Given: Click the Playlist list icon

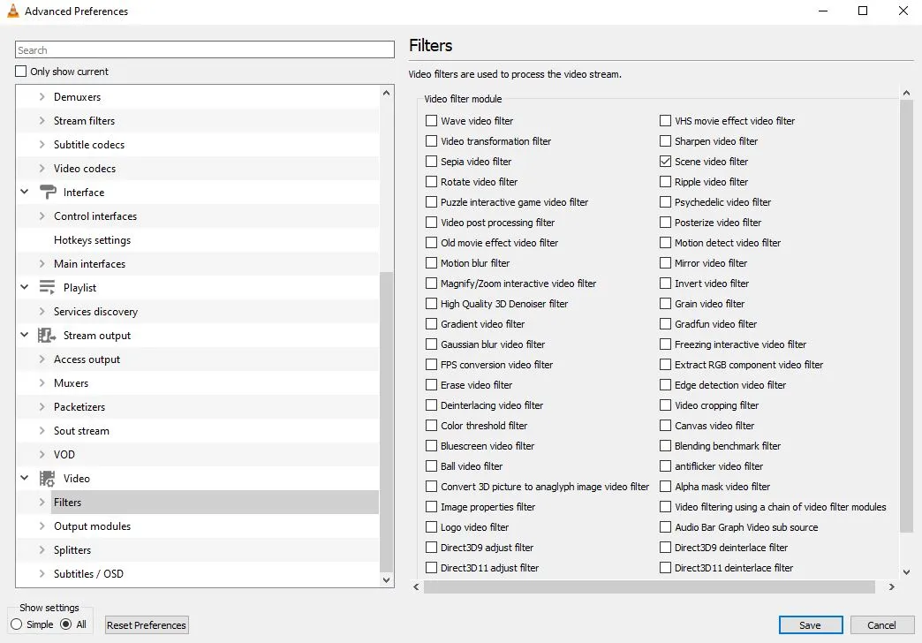Looking at the screenshot, I should [47, 287].
